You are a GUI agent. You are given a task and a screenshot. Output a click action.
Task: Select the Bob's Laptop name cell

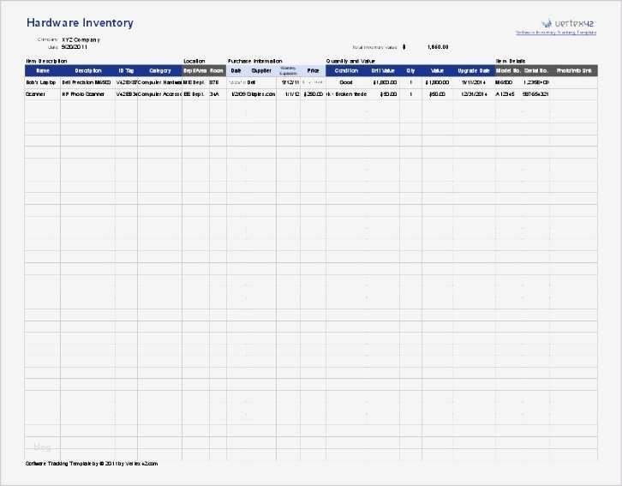point(41,82)
